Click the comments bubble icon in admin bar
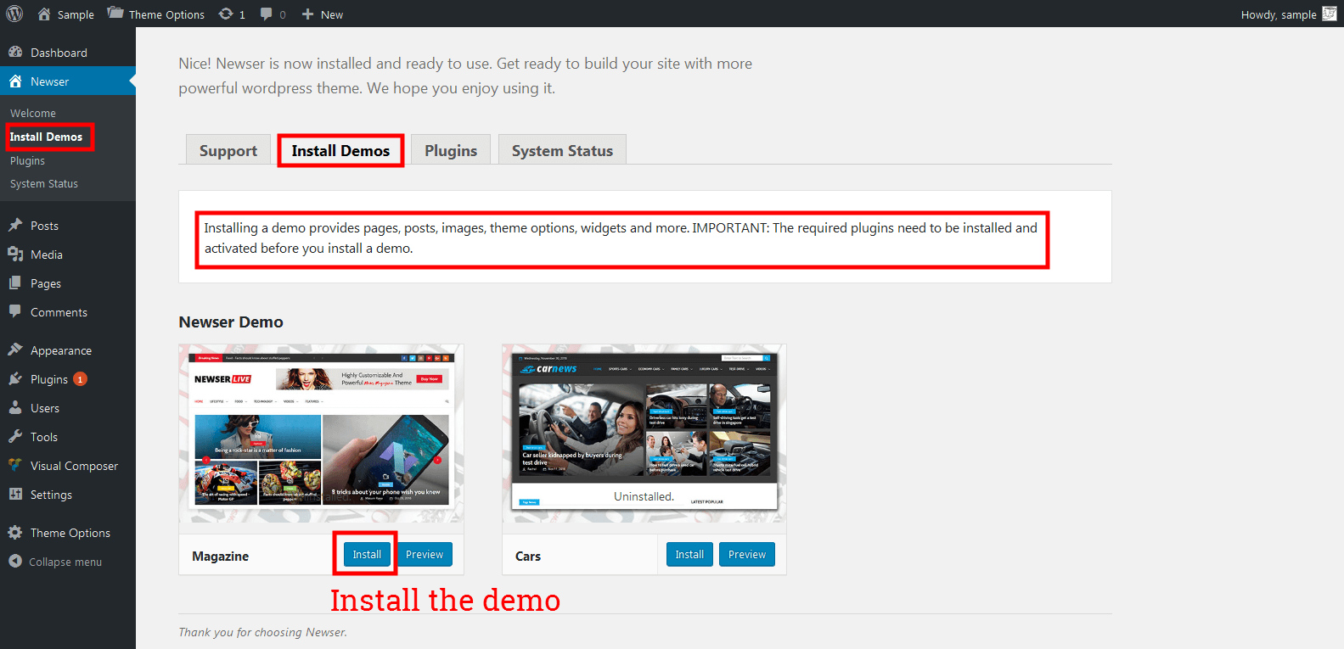Image resolution: width=1344 pixels, height=649 pixels. point(267,14)
